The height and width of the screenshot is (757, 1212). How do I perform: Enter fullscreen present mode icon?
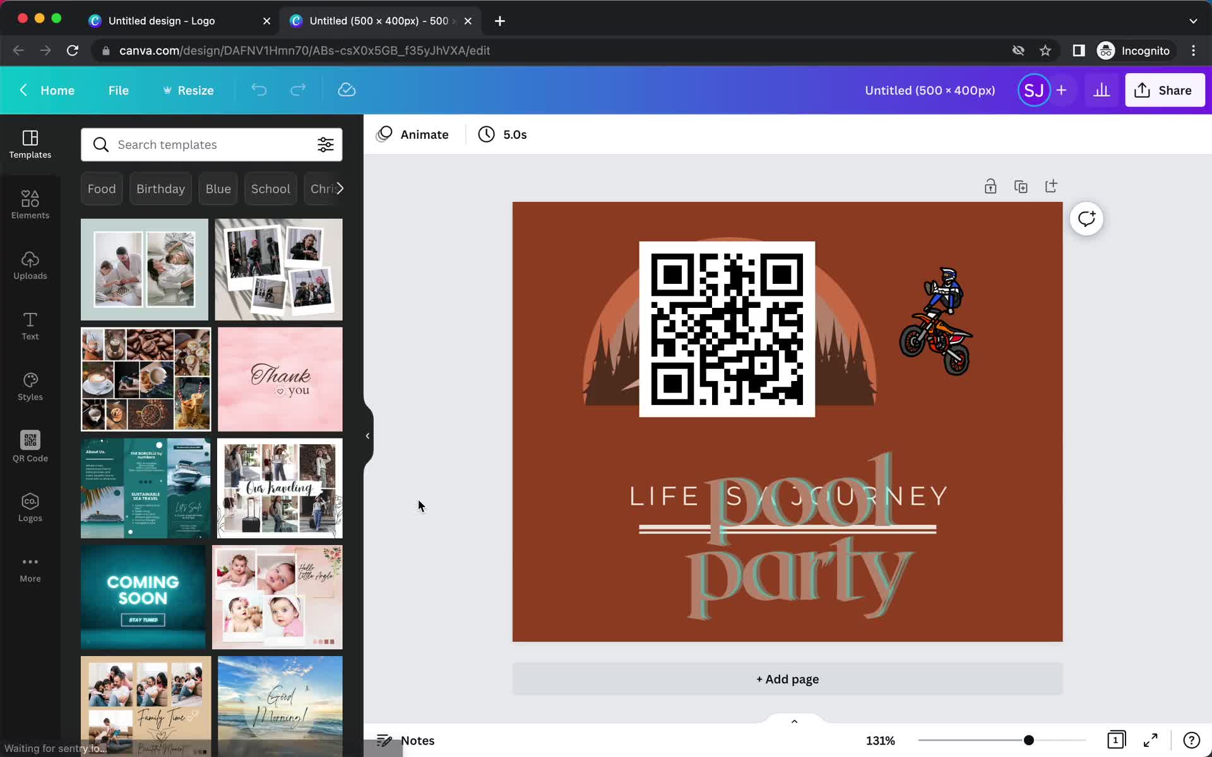[x=1151, y=740]
